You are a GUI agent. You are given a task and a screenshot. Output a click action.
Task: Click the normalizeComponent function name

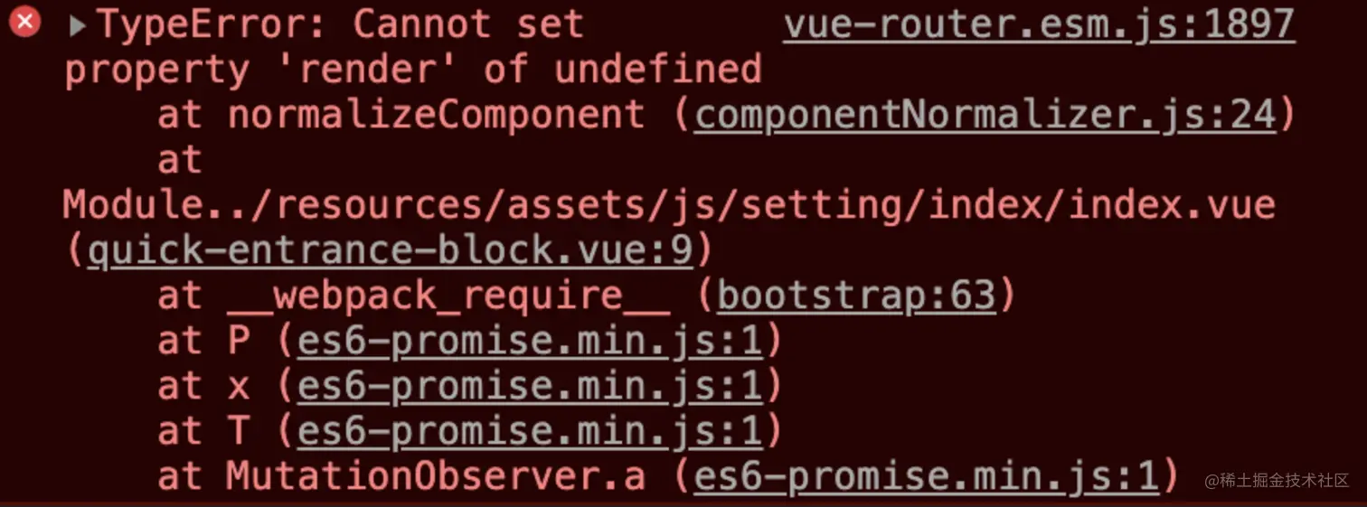click(x=436, y=115)
